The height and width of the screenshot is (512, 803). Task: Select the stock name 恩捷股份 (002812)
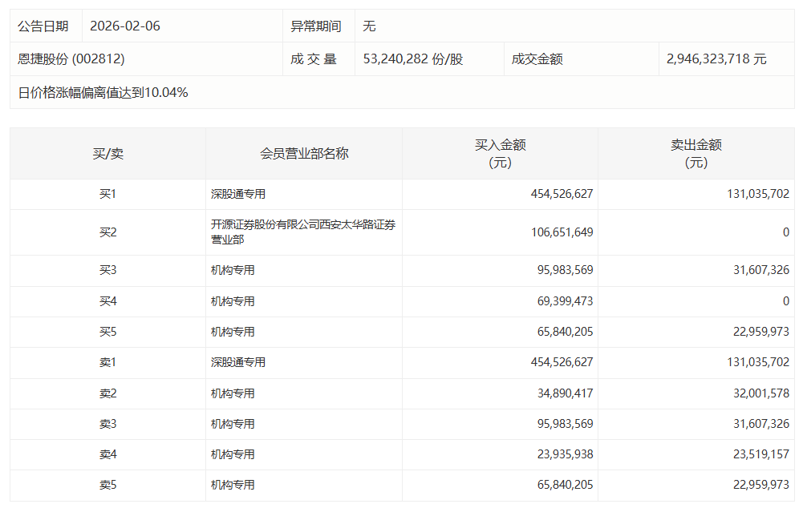(71, 59)
